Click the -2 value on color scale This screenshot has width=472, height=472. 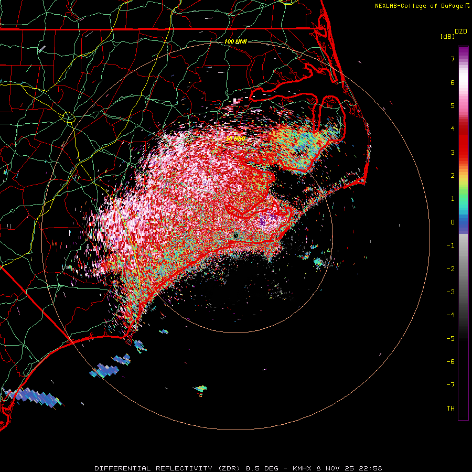click(450, 269)
